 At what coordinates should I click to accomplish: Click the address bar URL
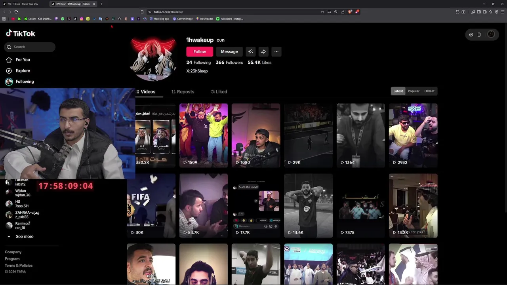click(168, 12)
